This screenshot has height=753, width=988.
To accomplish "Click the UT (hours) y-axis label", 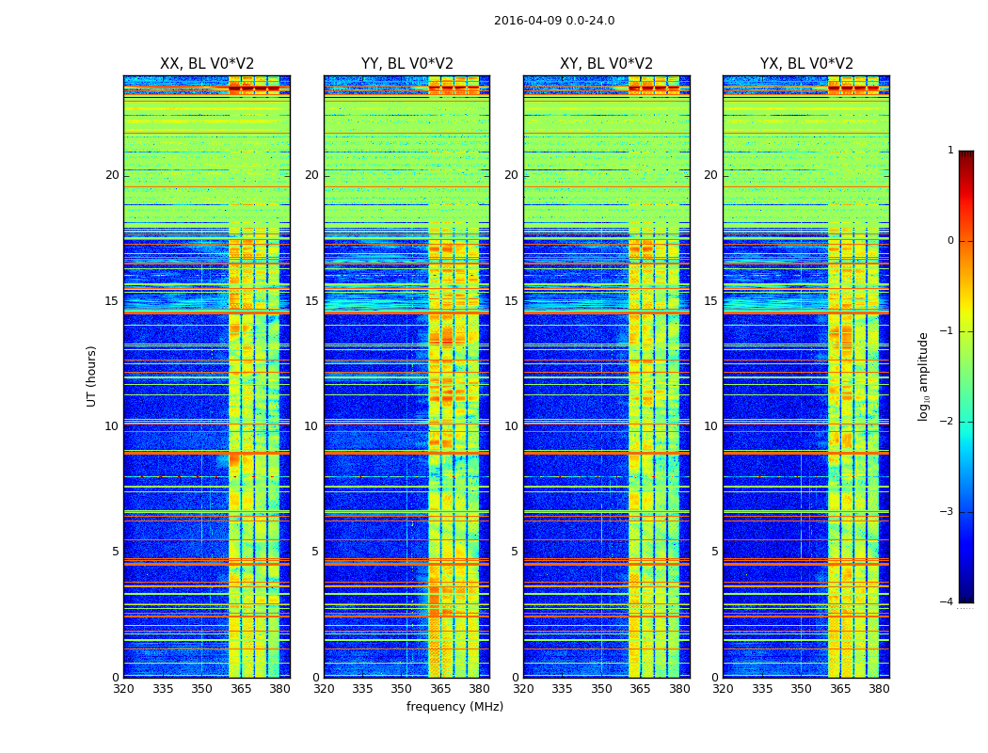I will tap(92, 376).
